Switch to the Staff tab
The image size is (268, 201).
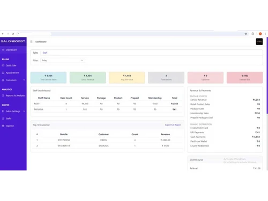(45, 53)
